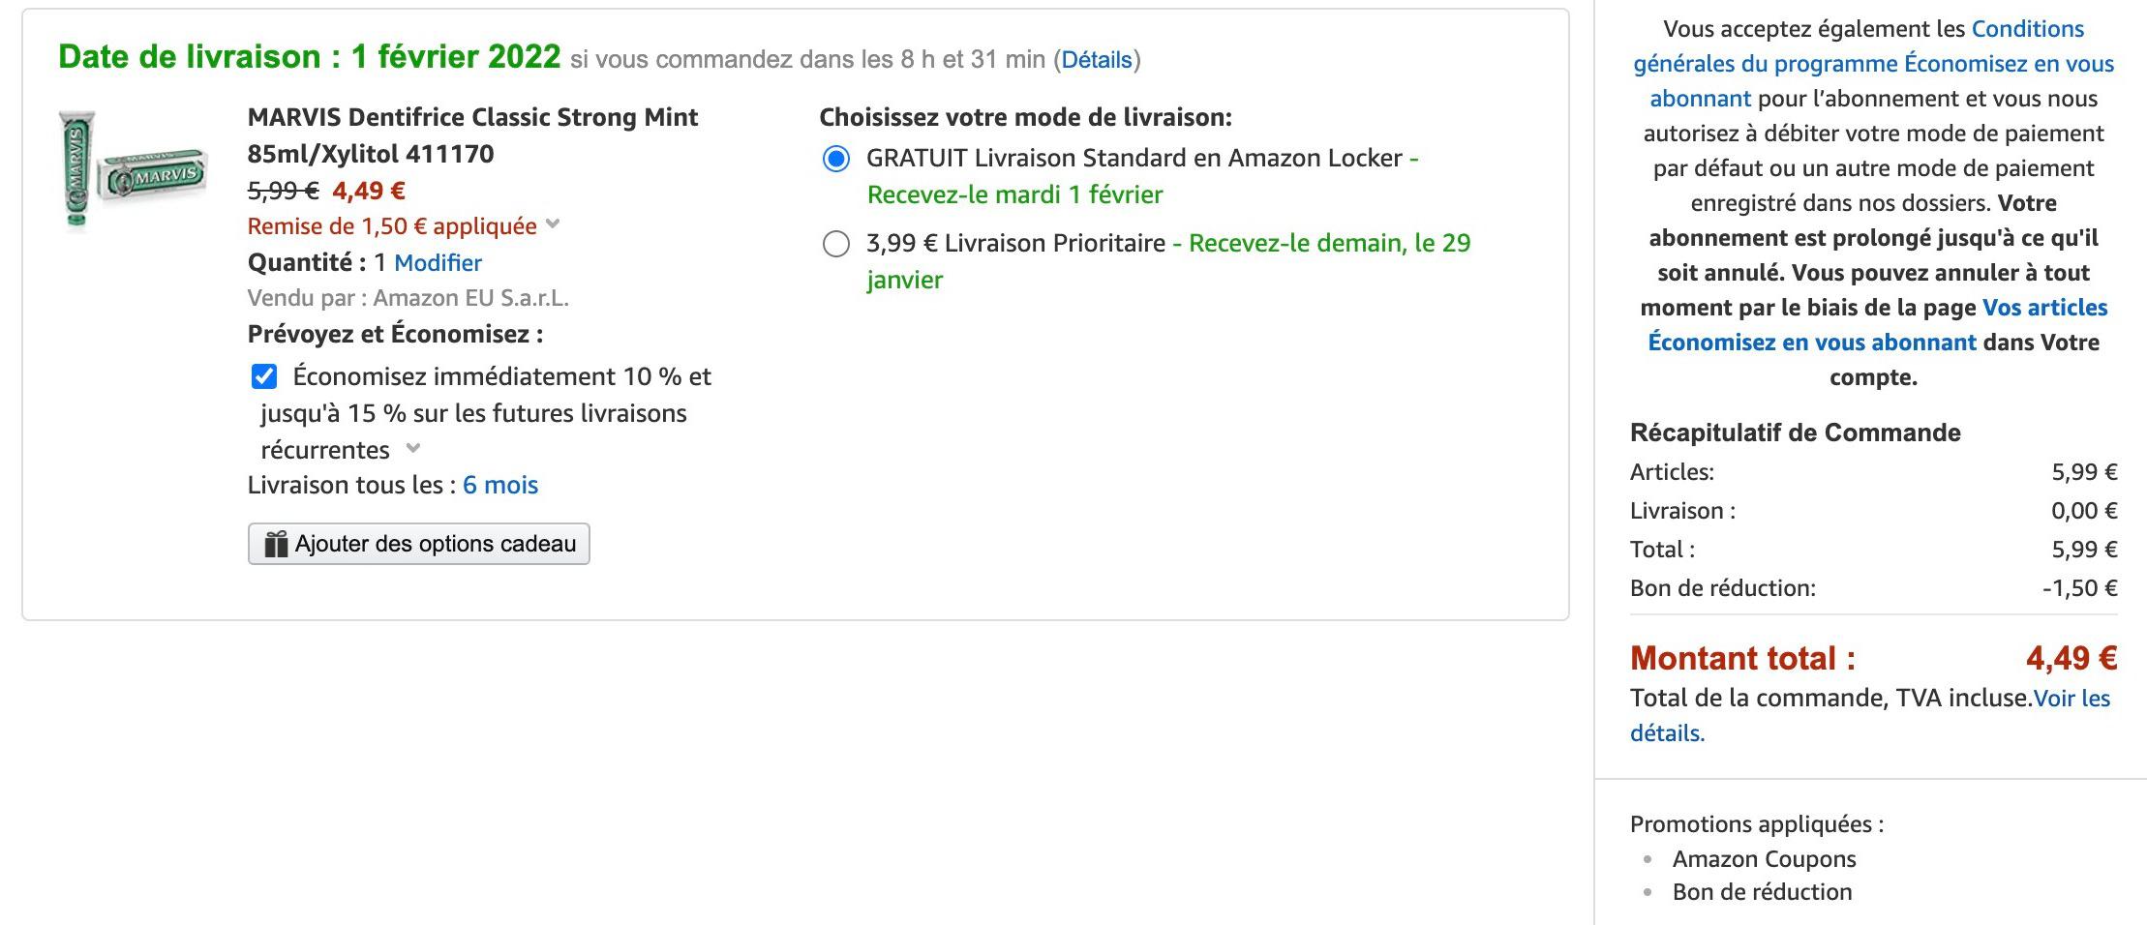This screenshot has width=2147, height=925.
Task: Select free Amazon Locker standard delivery
Action: click(835, 159)
